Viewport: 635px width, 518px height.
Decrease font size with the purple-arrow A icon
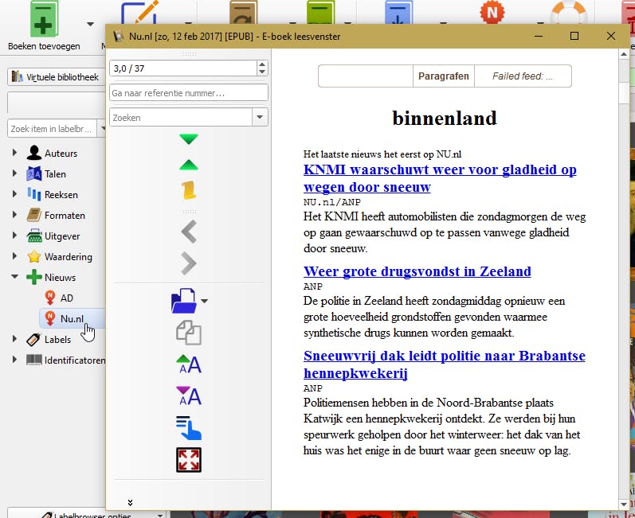pyautogui.click(x=189, y=396)
